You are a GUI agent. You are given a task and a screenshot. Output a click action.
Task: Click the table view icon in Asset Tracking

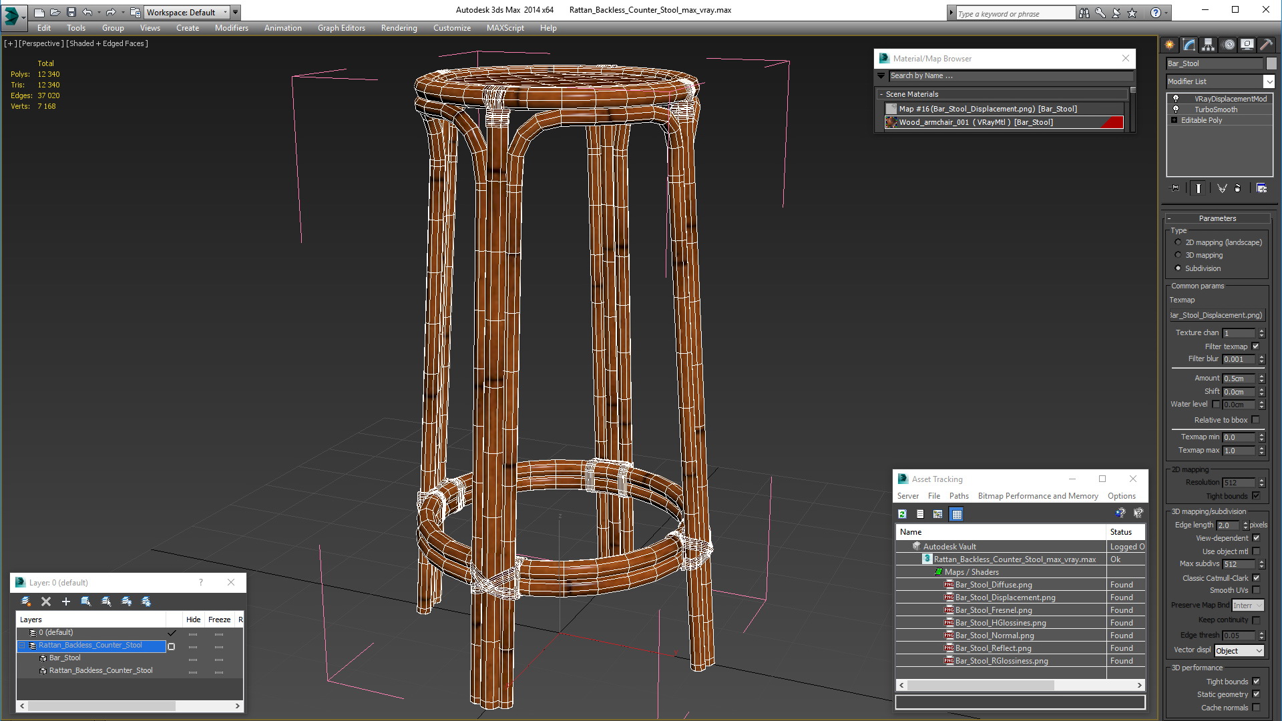(x=957, y=514)
